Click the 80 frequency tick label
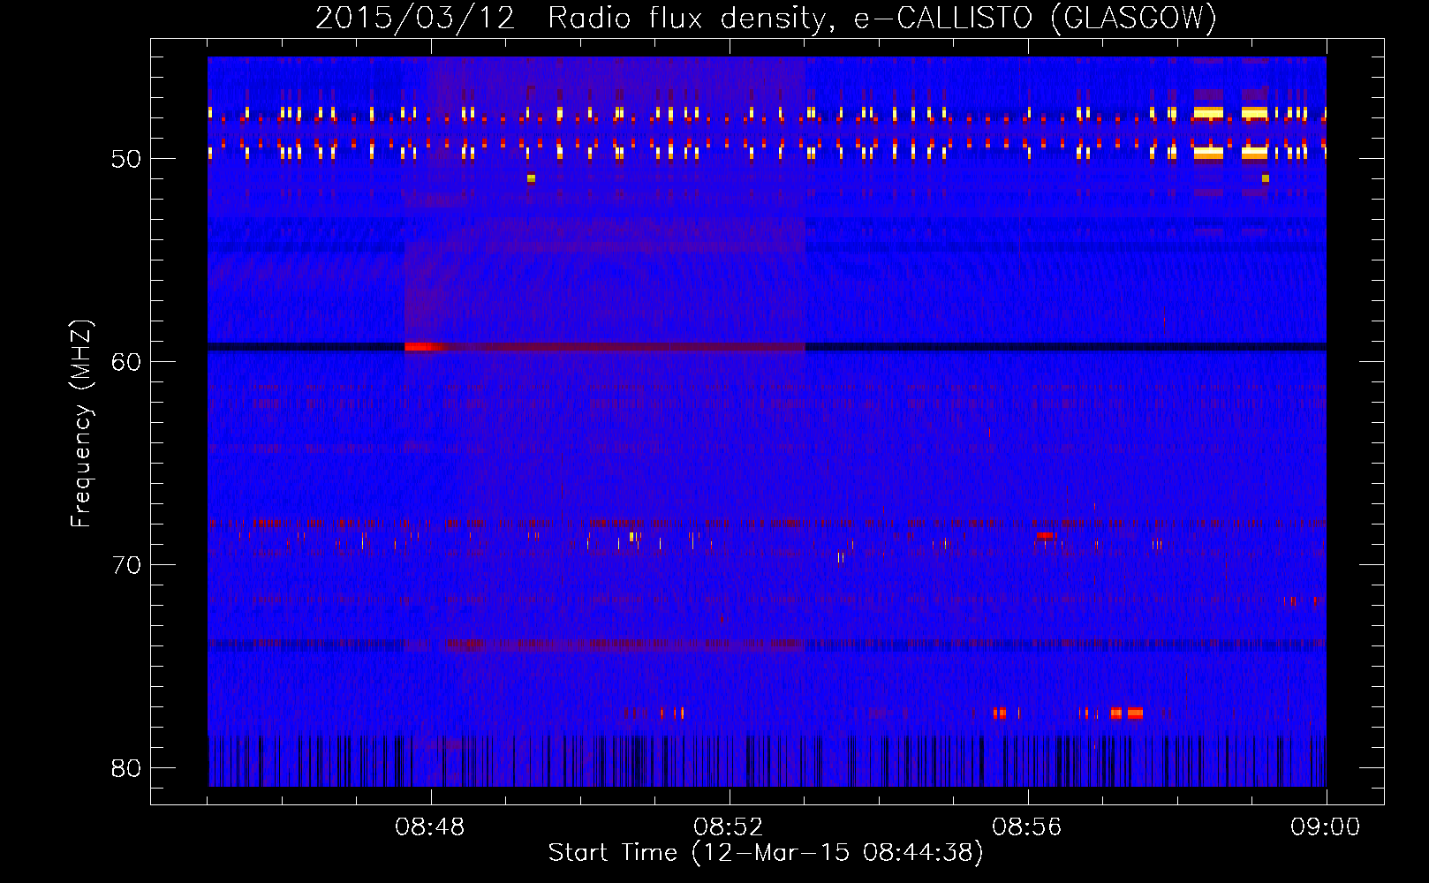1429x883 pixels. pyautogui.click(x=126, y=768)
